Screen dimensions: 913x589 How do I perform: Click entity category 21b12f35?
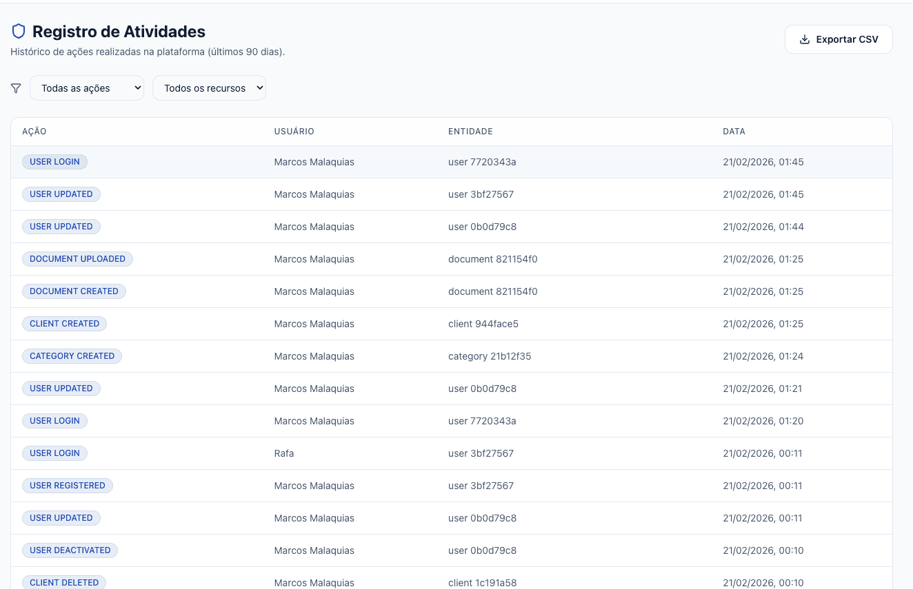[490, 356]
